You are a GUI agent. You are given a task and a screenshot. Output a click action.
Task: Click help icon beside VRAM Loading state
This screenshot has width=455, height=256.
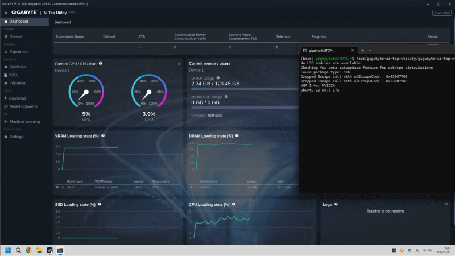coord(103,135)
